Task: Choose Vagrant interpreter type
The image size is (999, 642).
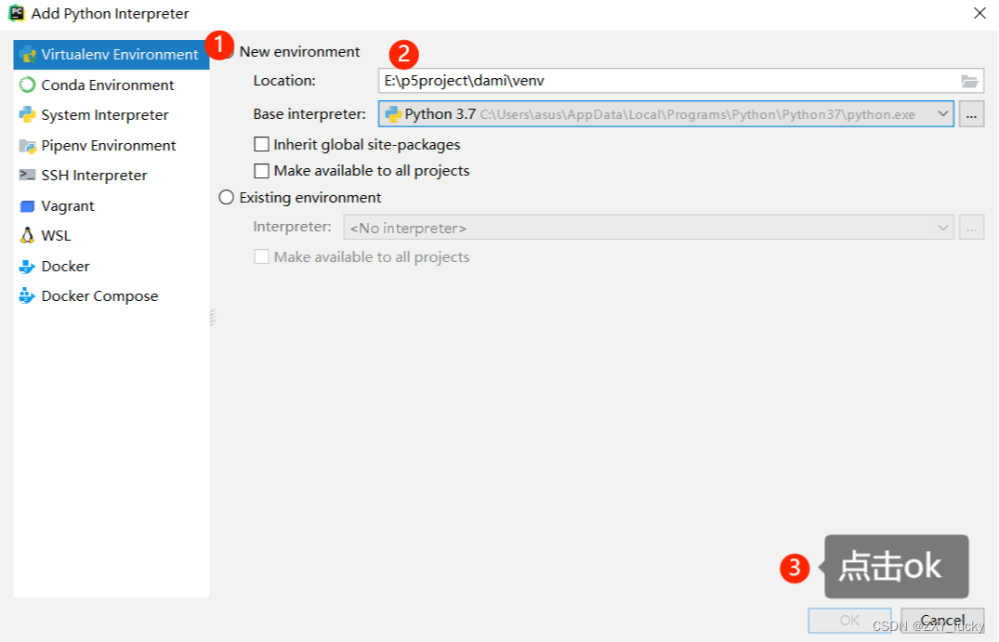Action: [68, 206]
